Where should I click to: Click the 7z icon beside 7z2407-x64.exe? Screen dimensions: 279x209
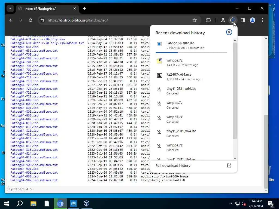[159, 76]
